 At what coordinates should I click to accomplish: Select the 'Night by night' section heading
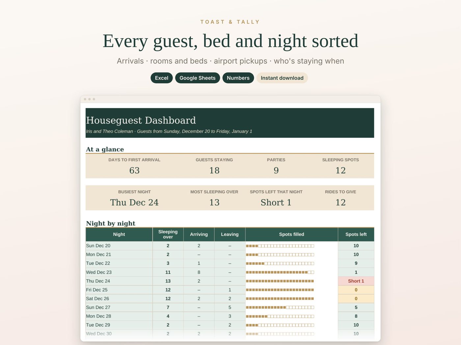pos(111,223)
